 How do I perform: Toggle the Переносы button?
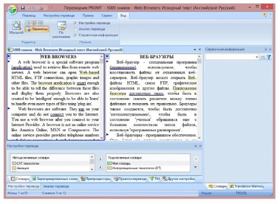click(x=37, y=29)
